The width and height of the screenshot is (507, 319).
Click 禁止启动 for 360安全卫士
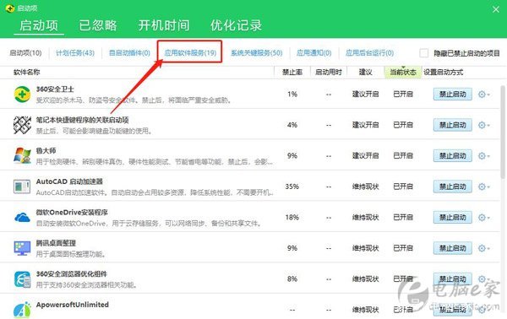tap(452, 95)
